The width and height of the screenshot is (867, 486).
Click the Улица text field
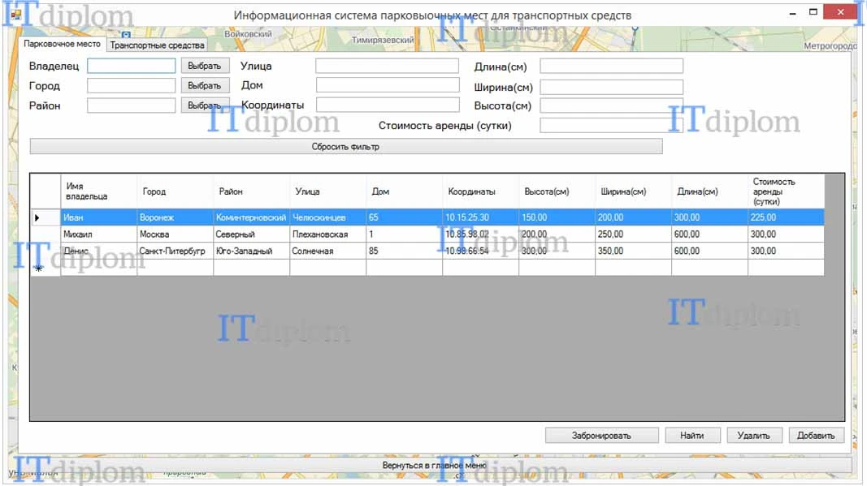[x=387, y=66]
